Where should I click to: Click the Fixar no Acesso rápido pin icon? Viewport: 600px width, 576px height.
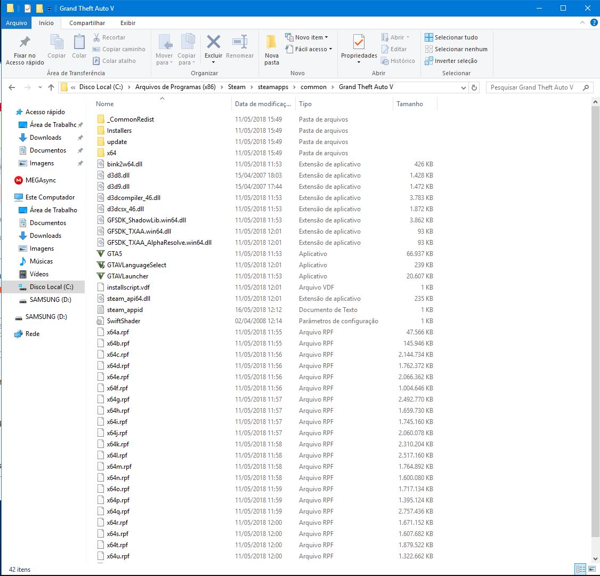pyautogui.click(x=25, y=42)
